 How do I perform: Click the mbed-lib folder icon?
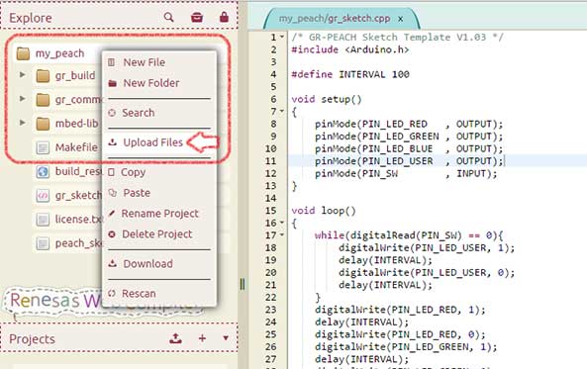(43, 124)
